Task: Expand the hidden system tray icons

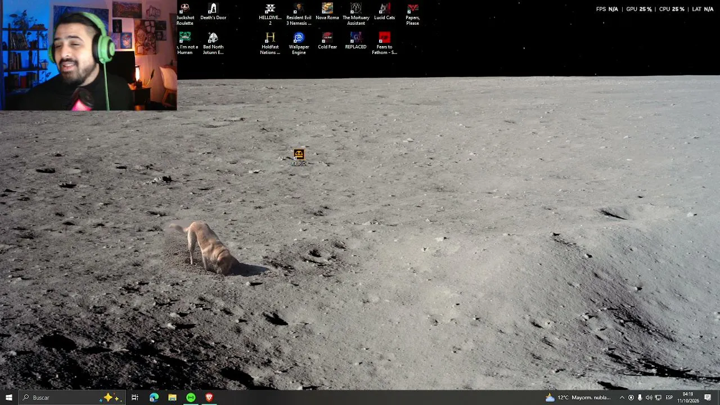Action: click(622, 398)
